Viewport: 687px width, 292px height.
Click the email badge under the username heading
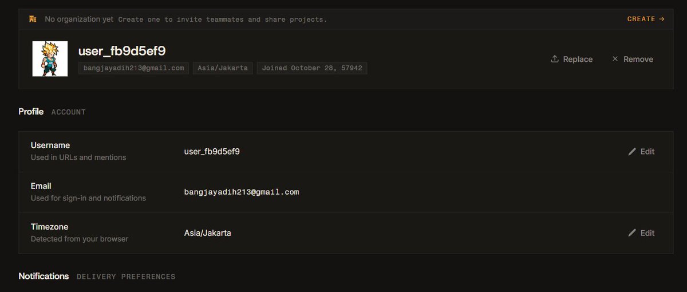click(x=133, y=68)
